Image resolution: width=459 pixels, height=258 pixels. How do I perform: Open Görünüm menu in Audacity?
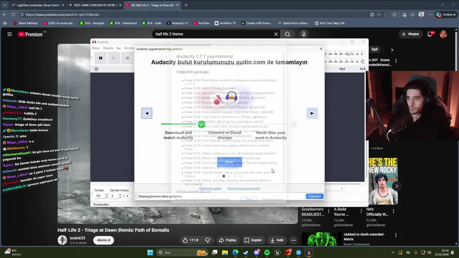129,48
